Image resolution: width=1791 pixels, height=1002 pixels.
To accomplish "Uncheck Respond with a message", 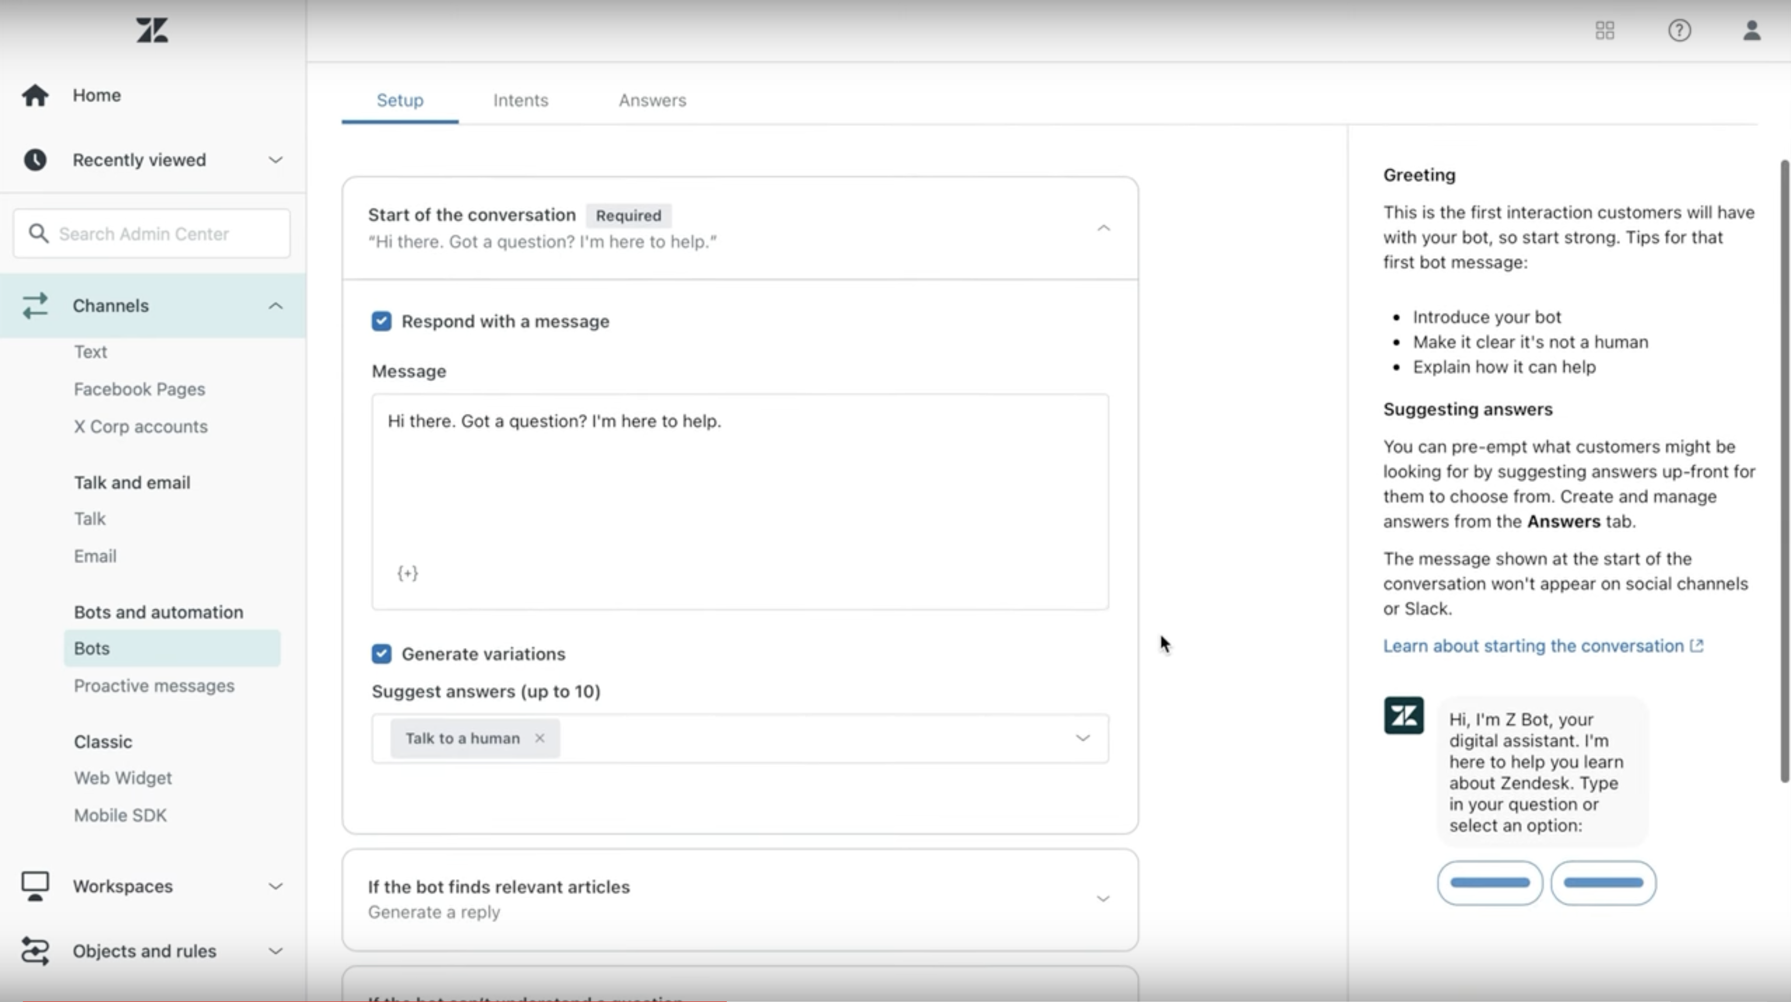I will [x=381, y=321].
